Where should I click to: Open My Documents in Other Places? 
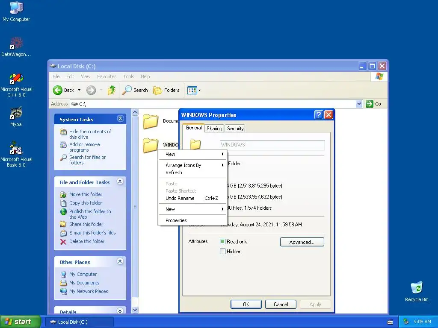point(84,283)
